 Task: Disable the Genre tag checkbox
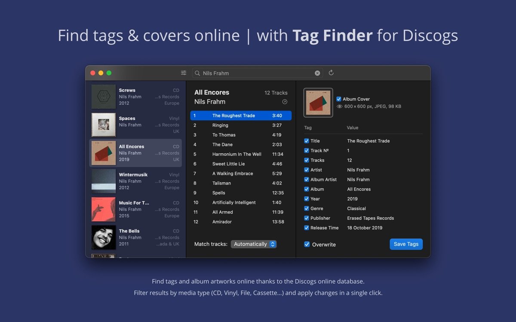click(x=307, y=209)
